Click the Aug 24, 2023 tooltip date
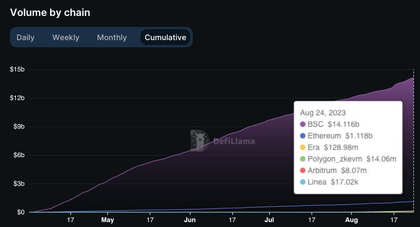The height and width of the screenshot is (227, 420). coord(323,113)
